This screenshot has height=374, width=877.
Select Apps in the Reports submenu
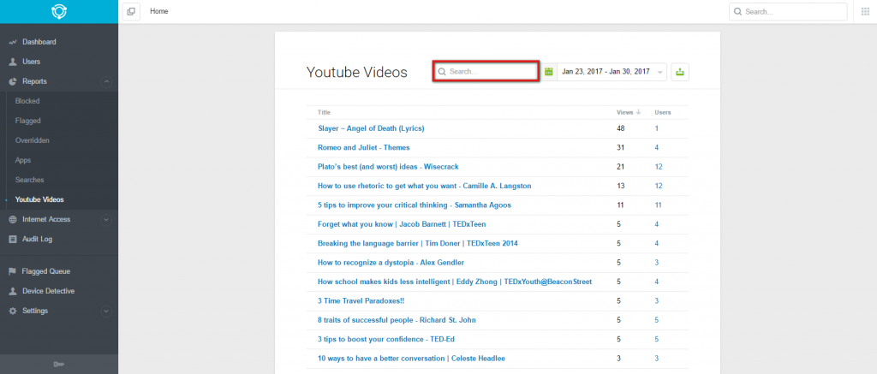point(23,160)
